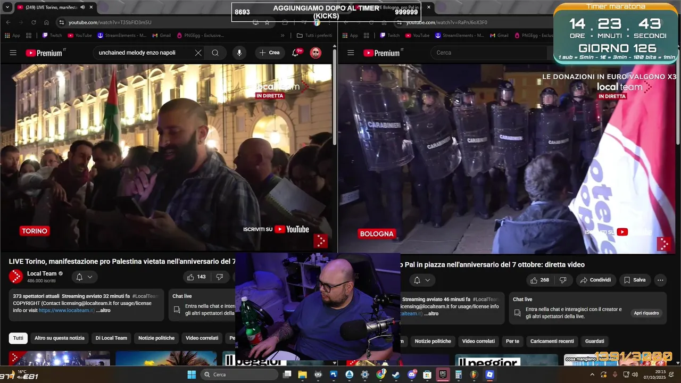
Task: Expand notification chevron beside Bologna bell
Action: [x=427, y=280]
